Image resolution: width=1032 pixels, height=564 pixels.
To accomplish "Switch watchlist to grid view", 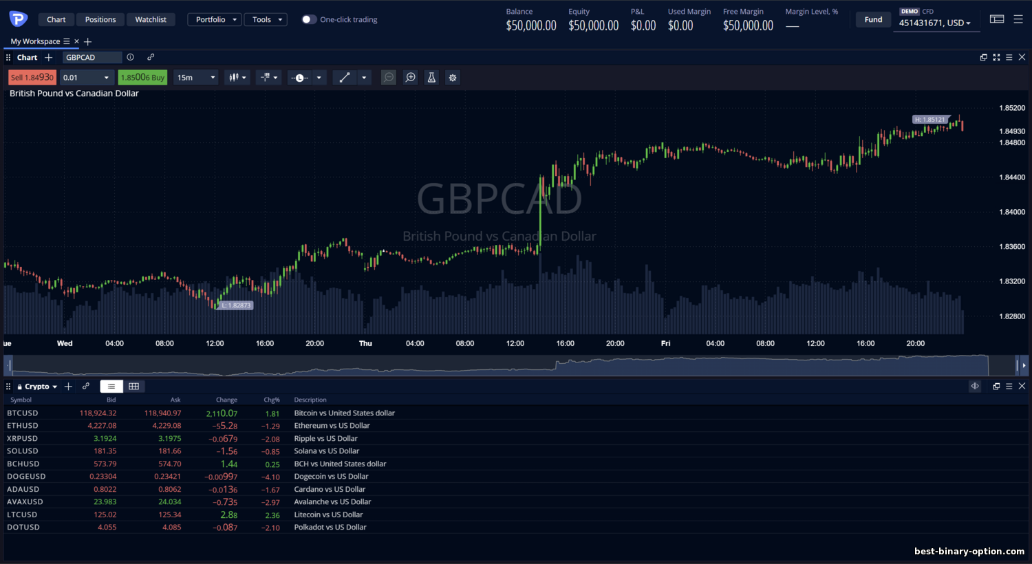I will [x=134, y=387].
